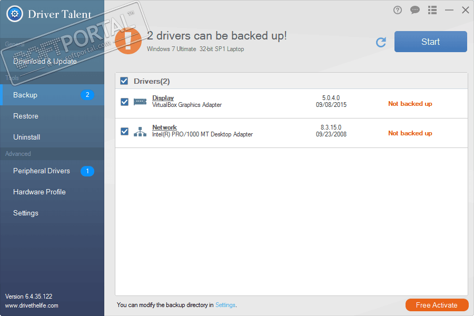Uncheck the Network driver checkbox

[x=124, y=132]
